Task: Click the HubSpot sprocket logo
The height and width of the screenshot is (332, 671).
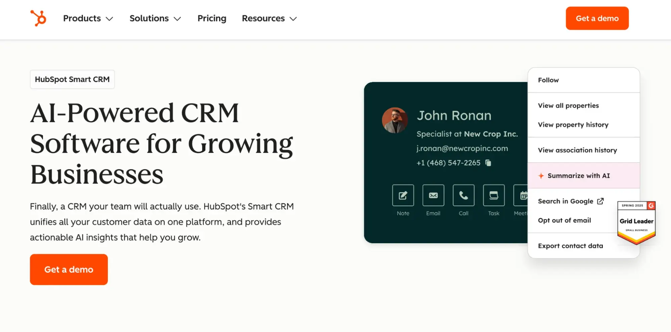Action: (38, 18)
